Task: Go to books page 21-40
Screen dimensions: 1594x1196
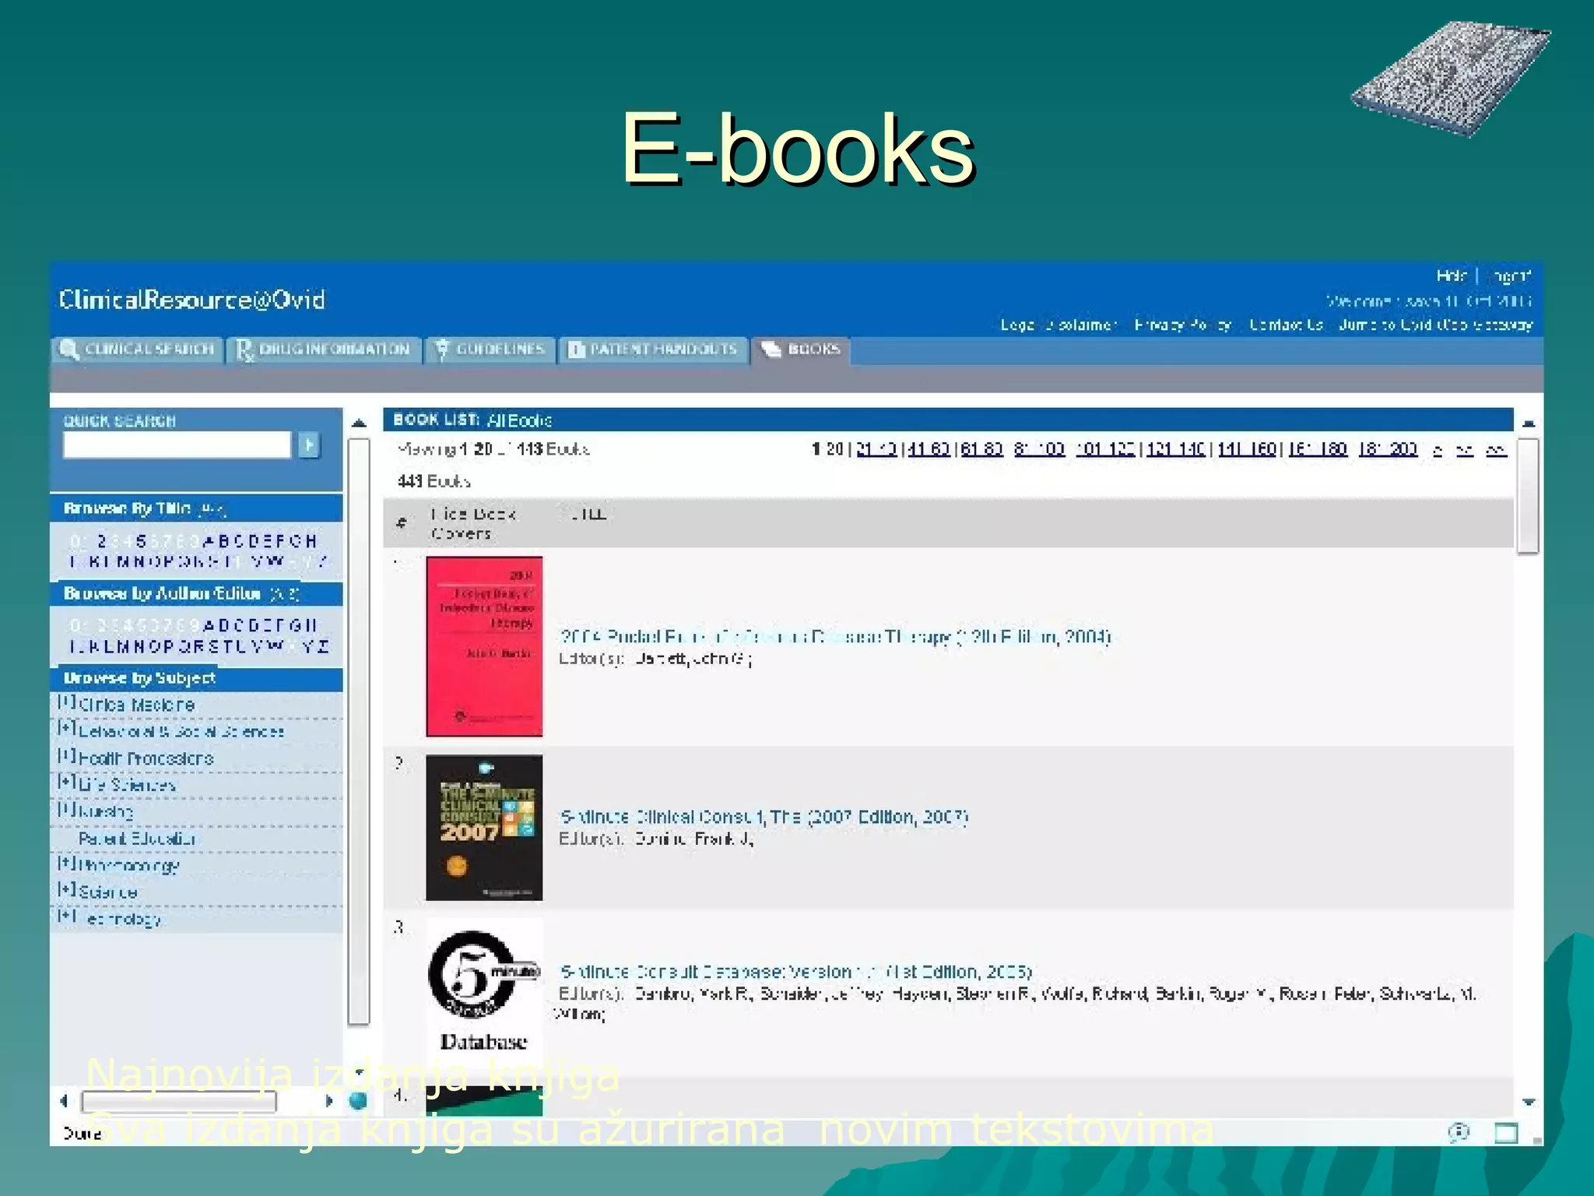Action: click(876, 449)
